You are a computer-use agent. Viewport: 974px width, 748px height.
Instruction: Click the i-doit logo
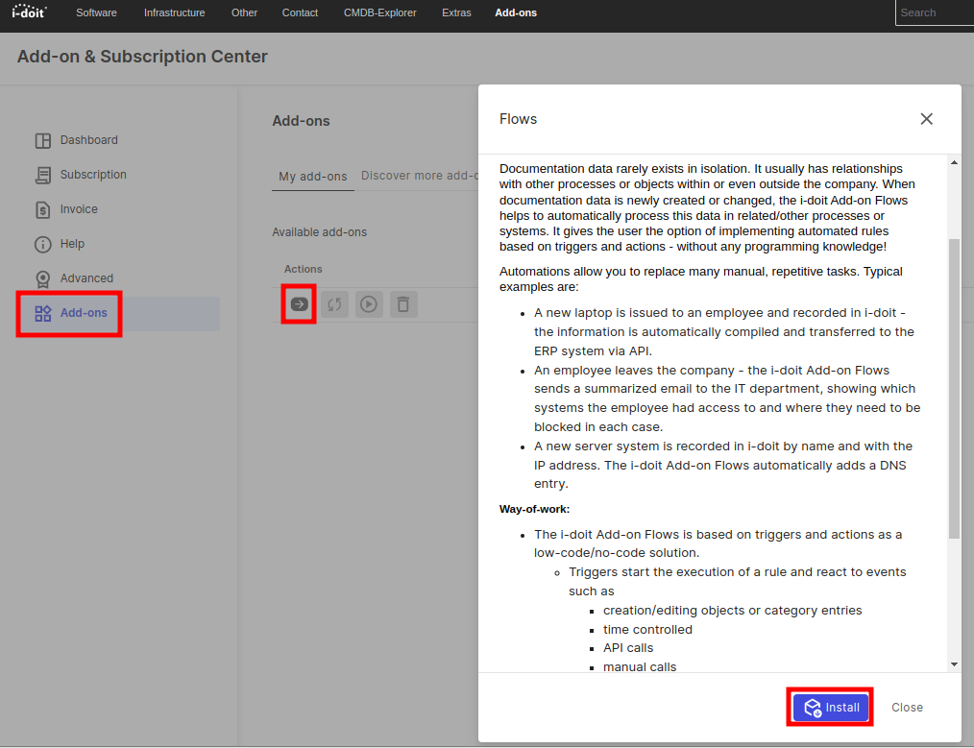tap(29, 12)
